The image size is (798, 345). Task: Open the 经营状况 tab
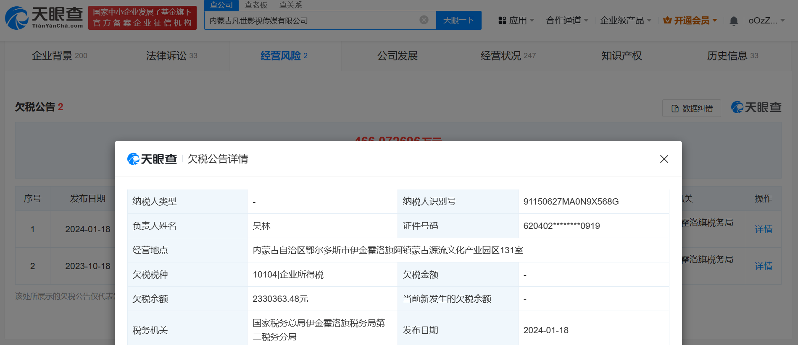click(508, 56)
